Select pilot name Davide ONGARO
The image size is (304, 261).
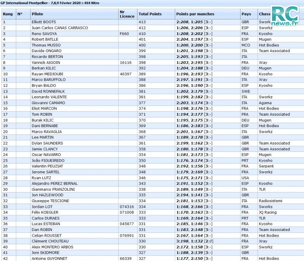pos(46,51)
